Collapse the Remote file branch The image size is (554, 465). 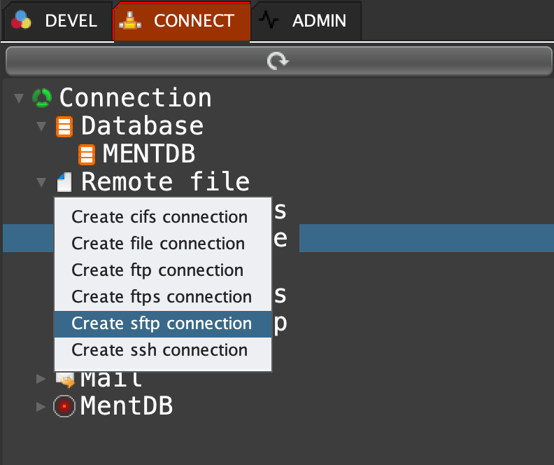click(x=42, y=183)
